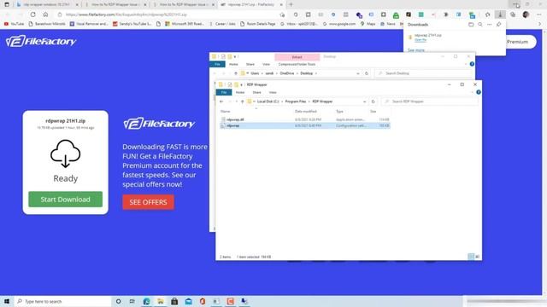Open Windows Start menu
547x307 pixels.
(7, 301)
